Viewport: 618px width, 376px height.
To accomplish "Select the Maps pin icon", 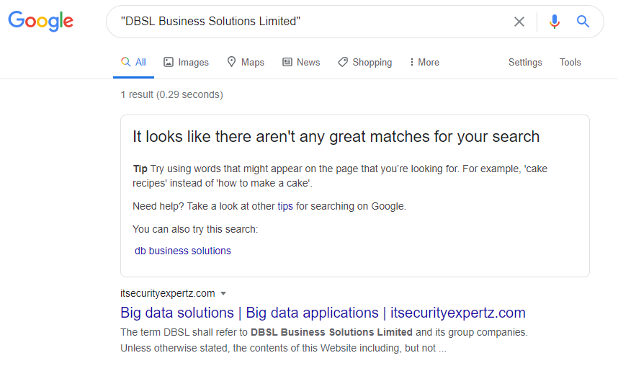I will point(231,62).
